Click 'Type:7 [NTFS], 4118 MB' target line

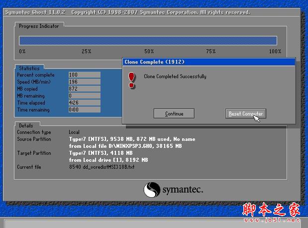pyautogui.click(x=101, y=153)
